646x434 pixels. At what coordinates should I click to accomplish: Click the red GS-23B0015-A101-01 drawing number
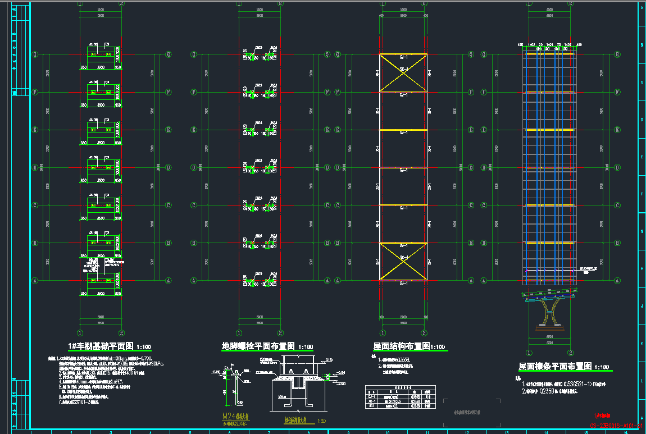click(x=615, y=426)
